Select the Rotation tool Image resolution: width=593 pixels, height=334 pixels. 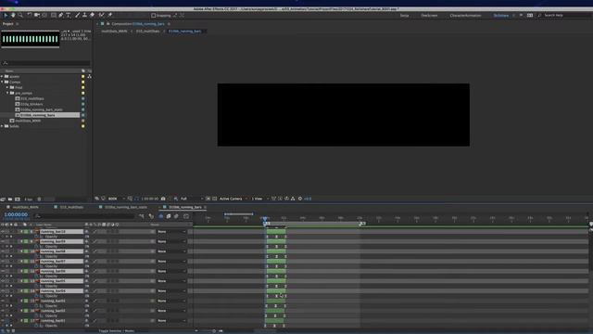[30, 15]
